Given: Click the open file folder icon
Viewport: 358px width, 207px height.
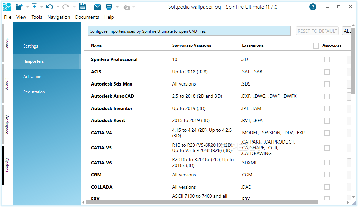Looking at the screenshot, I should coord(19,7).
